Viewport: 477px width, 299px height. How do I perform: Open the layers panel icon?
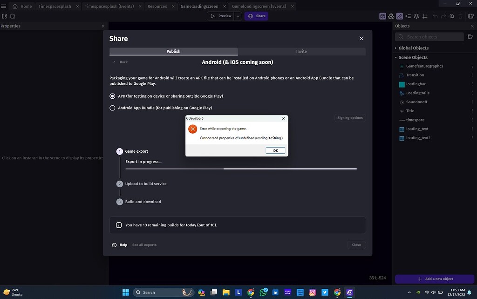417,16
